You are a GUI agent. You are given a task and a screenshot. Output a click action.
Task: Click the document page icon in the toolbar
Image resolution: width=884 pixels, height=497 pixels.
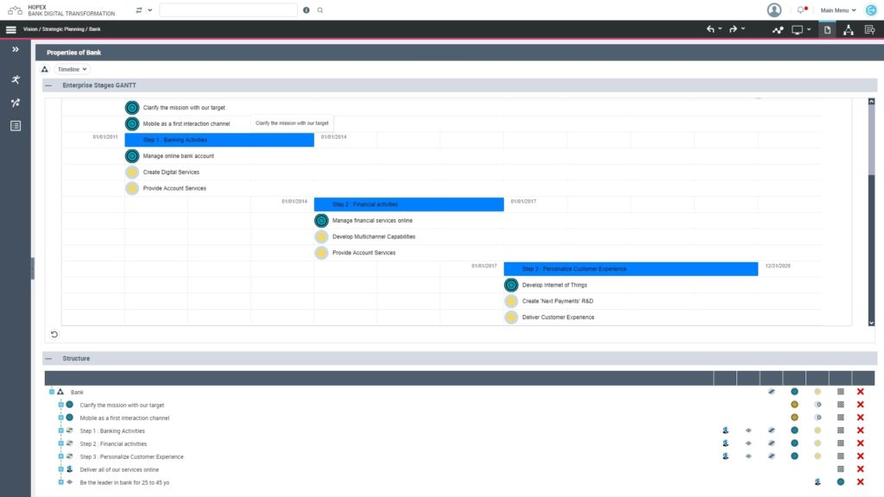click(x=827, y=28)
